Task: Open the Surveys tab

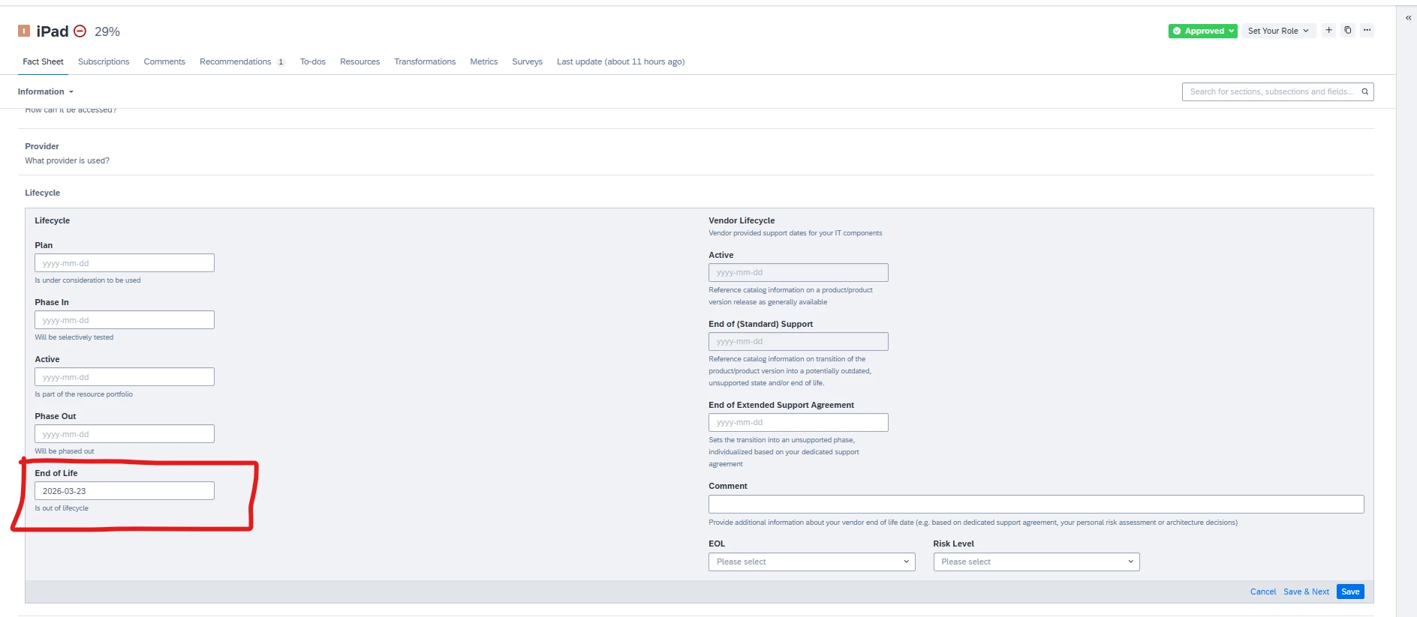Action: [527, 61]
